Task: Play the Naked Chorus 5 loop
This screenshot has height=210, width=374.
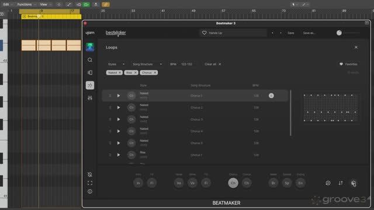Action: click(x=119, y=143)
